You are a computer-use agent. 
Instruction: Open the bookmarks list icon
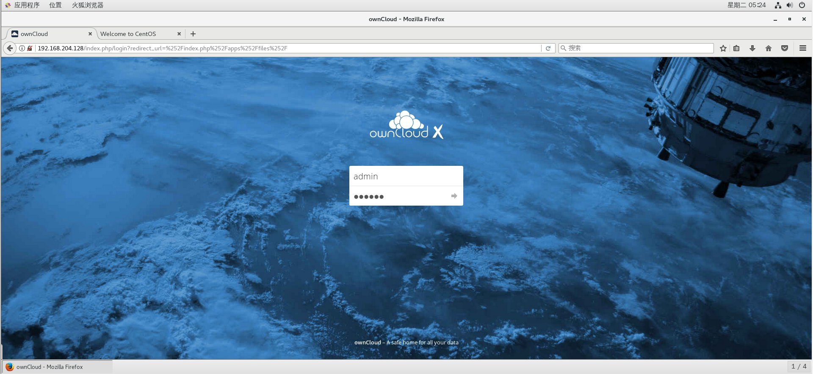(x=736, y=48)
